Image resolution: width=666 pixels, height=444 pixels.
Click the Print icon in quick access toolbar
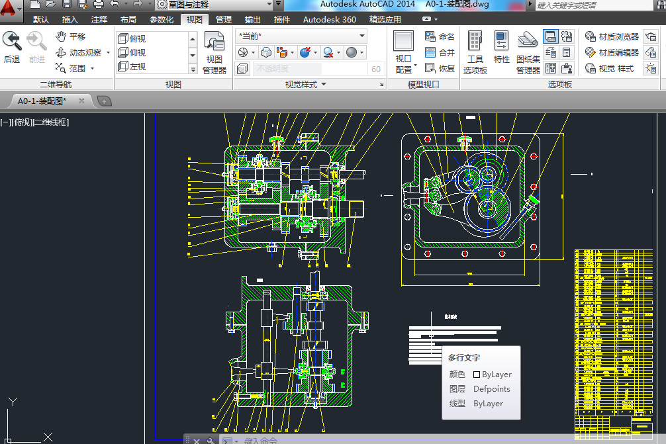point(99,5)
